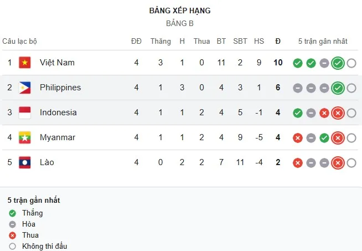The width and height of the screenshot is (362, 251).
Task: Select the Myanmar team name
Action: 58,137
